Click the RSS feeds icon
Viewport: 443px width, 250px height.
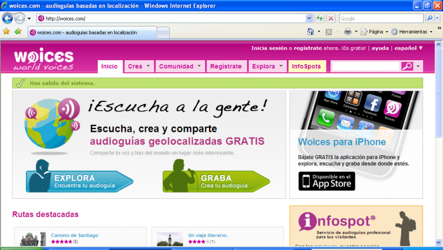coord(329,32)
